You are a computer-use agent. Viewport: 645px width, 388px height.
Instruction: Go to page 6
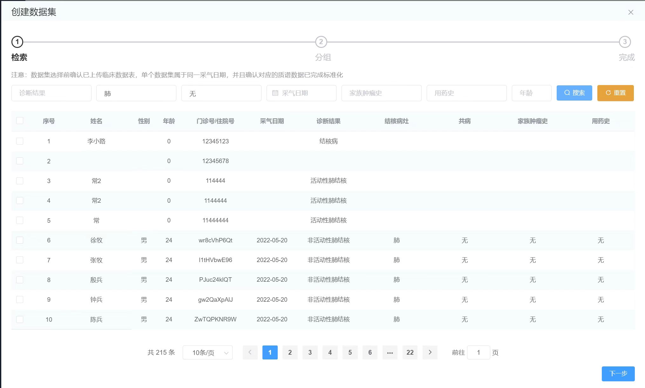tap(370, 352)
